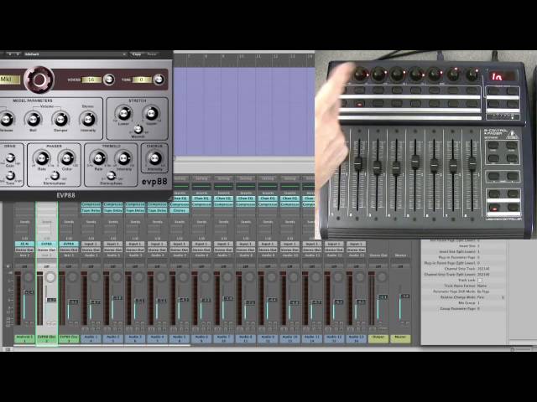Image resolution: width=537 pixels, height=402 pixels.
Task: Click the Setting button on Audio 6
Action: 201,178
